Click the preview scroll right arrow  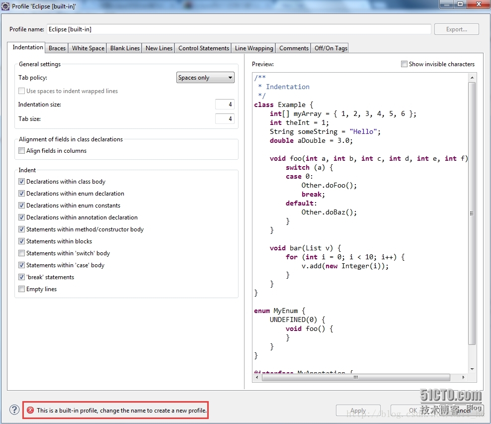(463, 377)
